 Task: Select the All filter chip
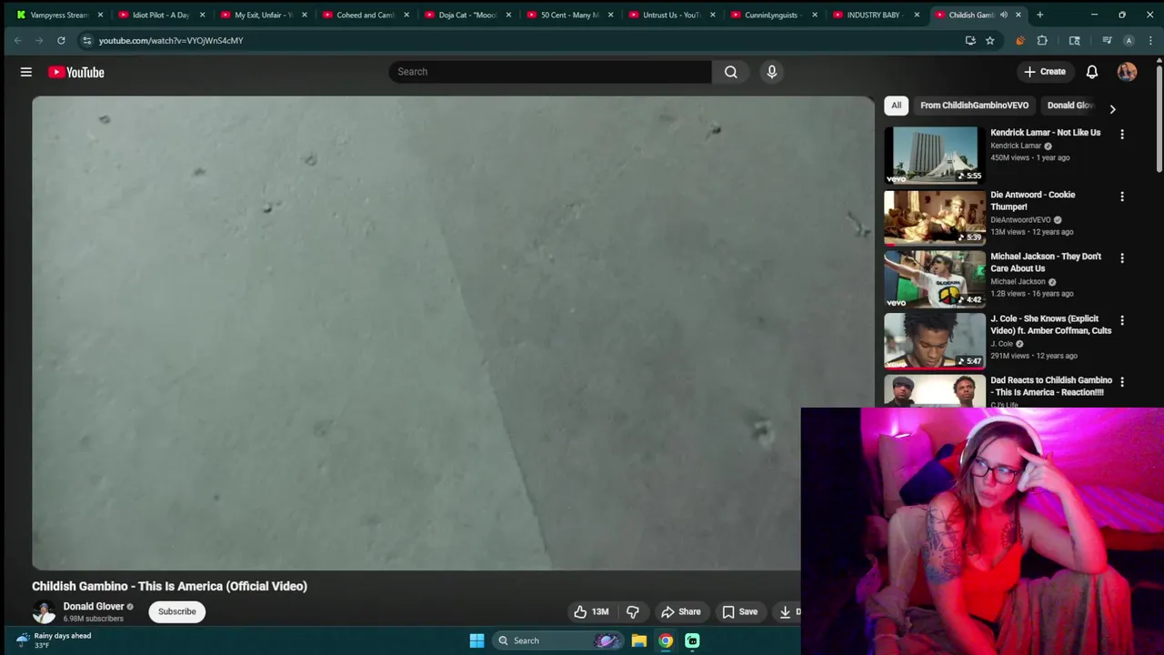(896, 106)
